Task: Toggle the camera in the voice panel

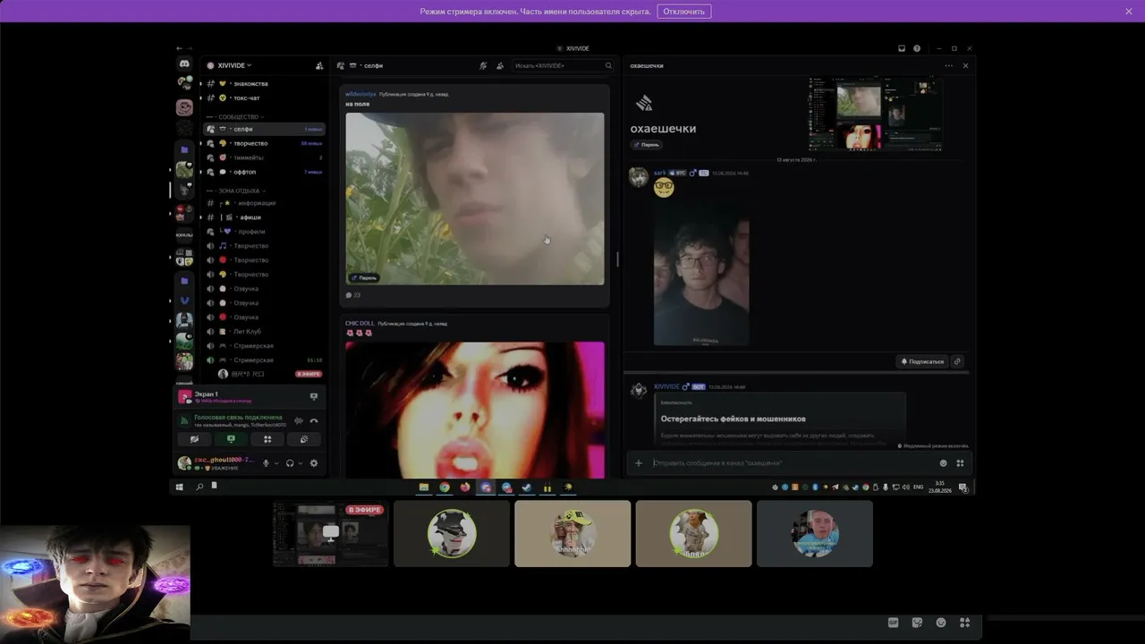Action: [x=194, y=439]
